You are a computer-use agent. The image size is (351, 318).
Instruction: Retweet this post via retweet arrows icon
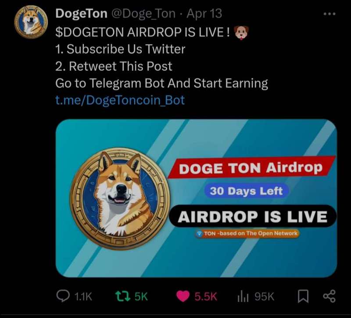123,296
